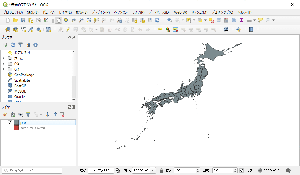
Task: Open a project with the folder icon
Action: [15, 20]
